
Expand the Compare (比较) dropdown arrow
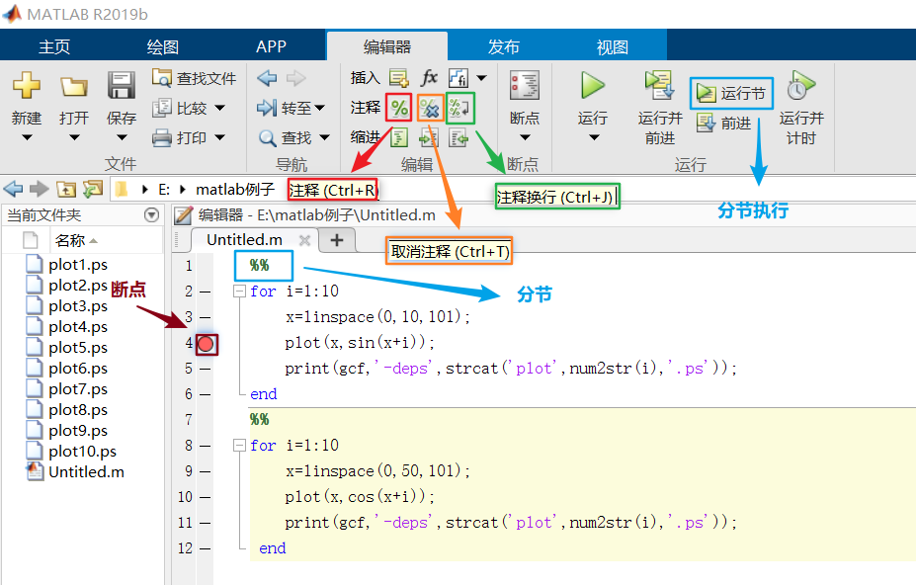point(219,108)
